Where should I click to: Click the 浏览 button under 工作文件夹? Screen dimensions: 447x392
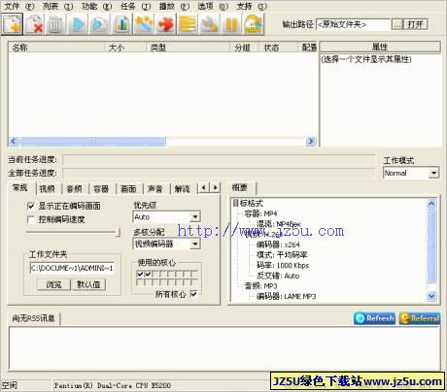point(53,284)
